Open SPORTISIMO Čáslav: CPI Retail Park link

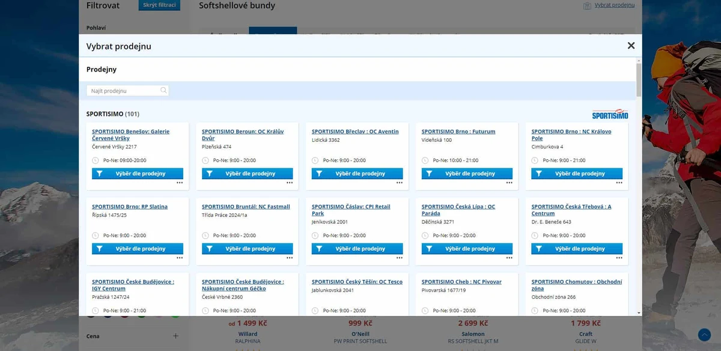coord(351,210)
